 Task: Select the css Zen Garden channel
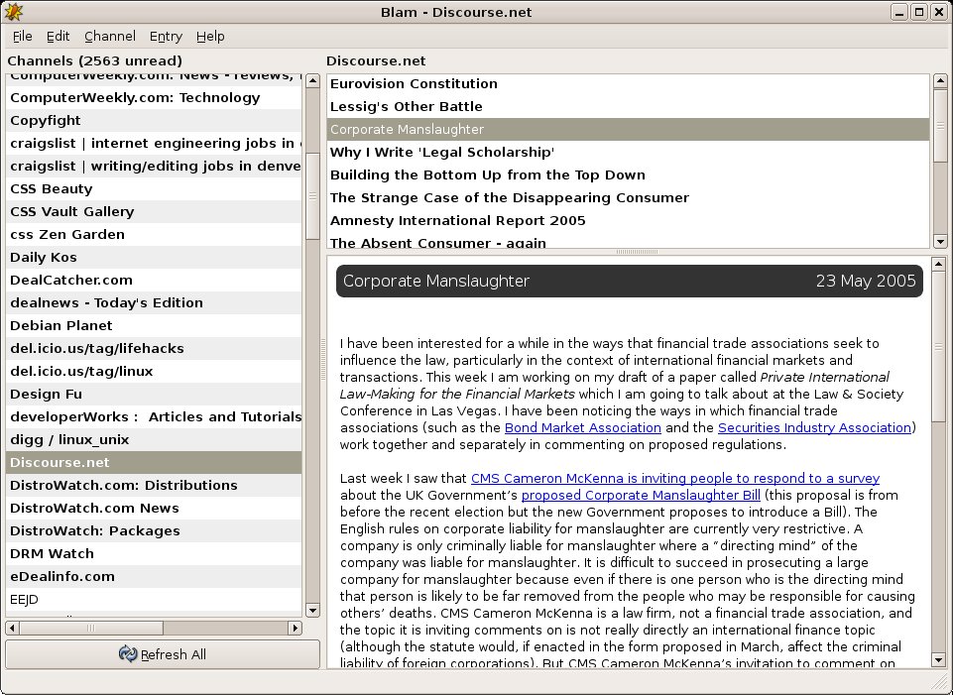(x=154, y=235)
